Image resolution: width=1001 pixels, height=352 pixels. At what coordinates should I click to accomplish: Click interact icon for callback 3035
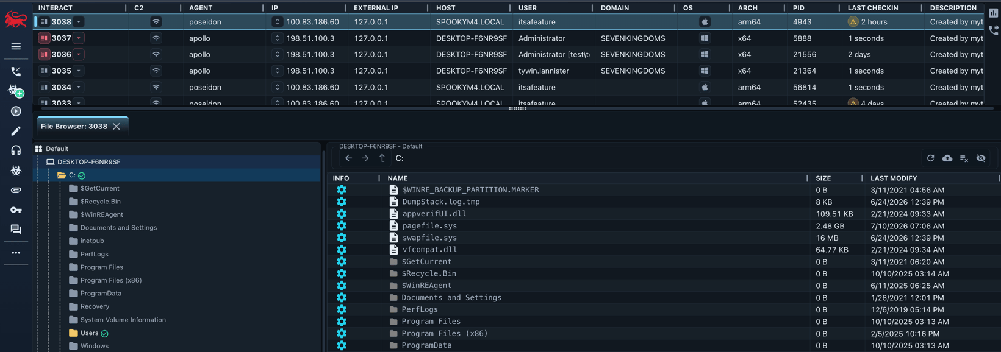[44, 71]
